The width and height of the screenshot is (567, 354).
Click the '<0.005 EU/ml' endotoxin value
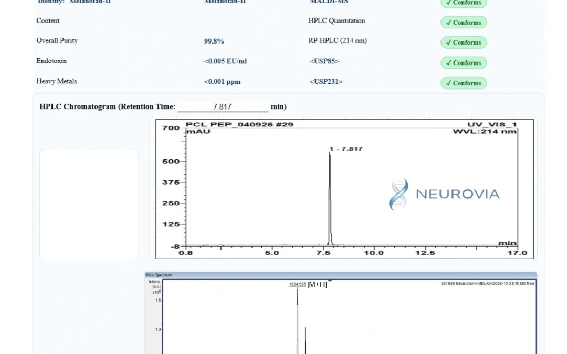pyautogui.click(x=225, y=61)
